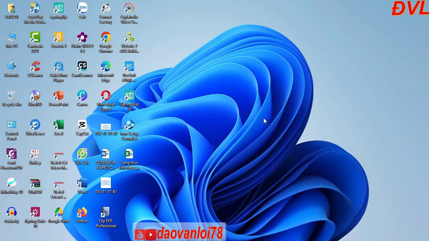
Task: Launch the Camtasia 2021 shortcut
Action: pyautogui.click(x=35, y=43)
